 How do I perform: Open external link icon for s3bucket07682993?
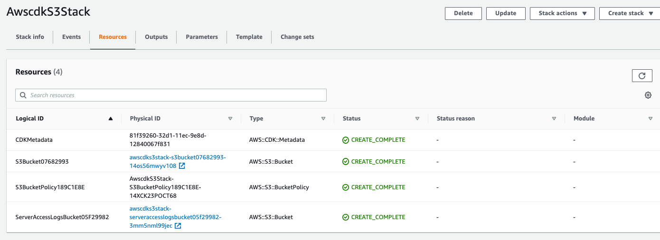[x=182, y=166]
